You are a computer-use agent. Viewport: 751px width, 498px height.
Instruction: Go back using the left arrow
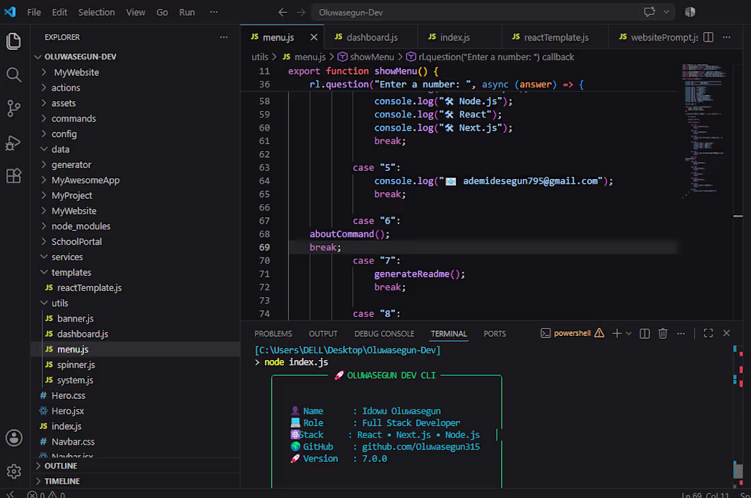283,12
